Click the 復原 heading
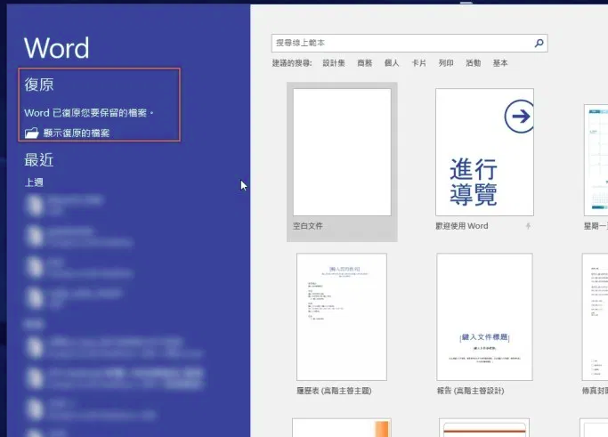The height and width of the screenshot is (437, 608). [39, 85]
